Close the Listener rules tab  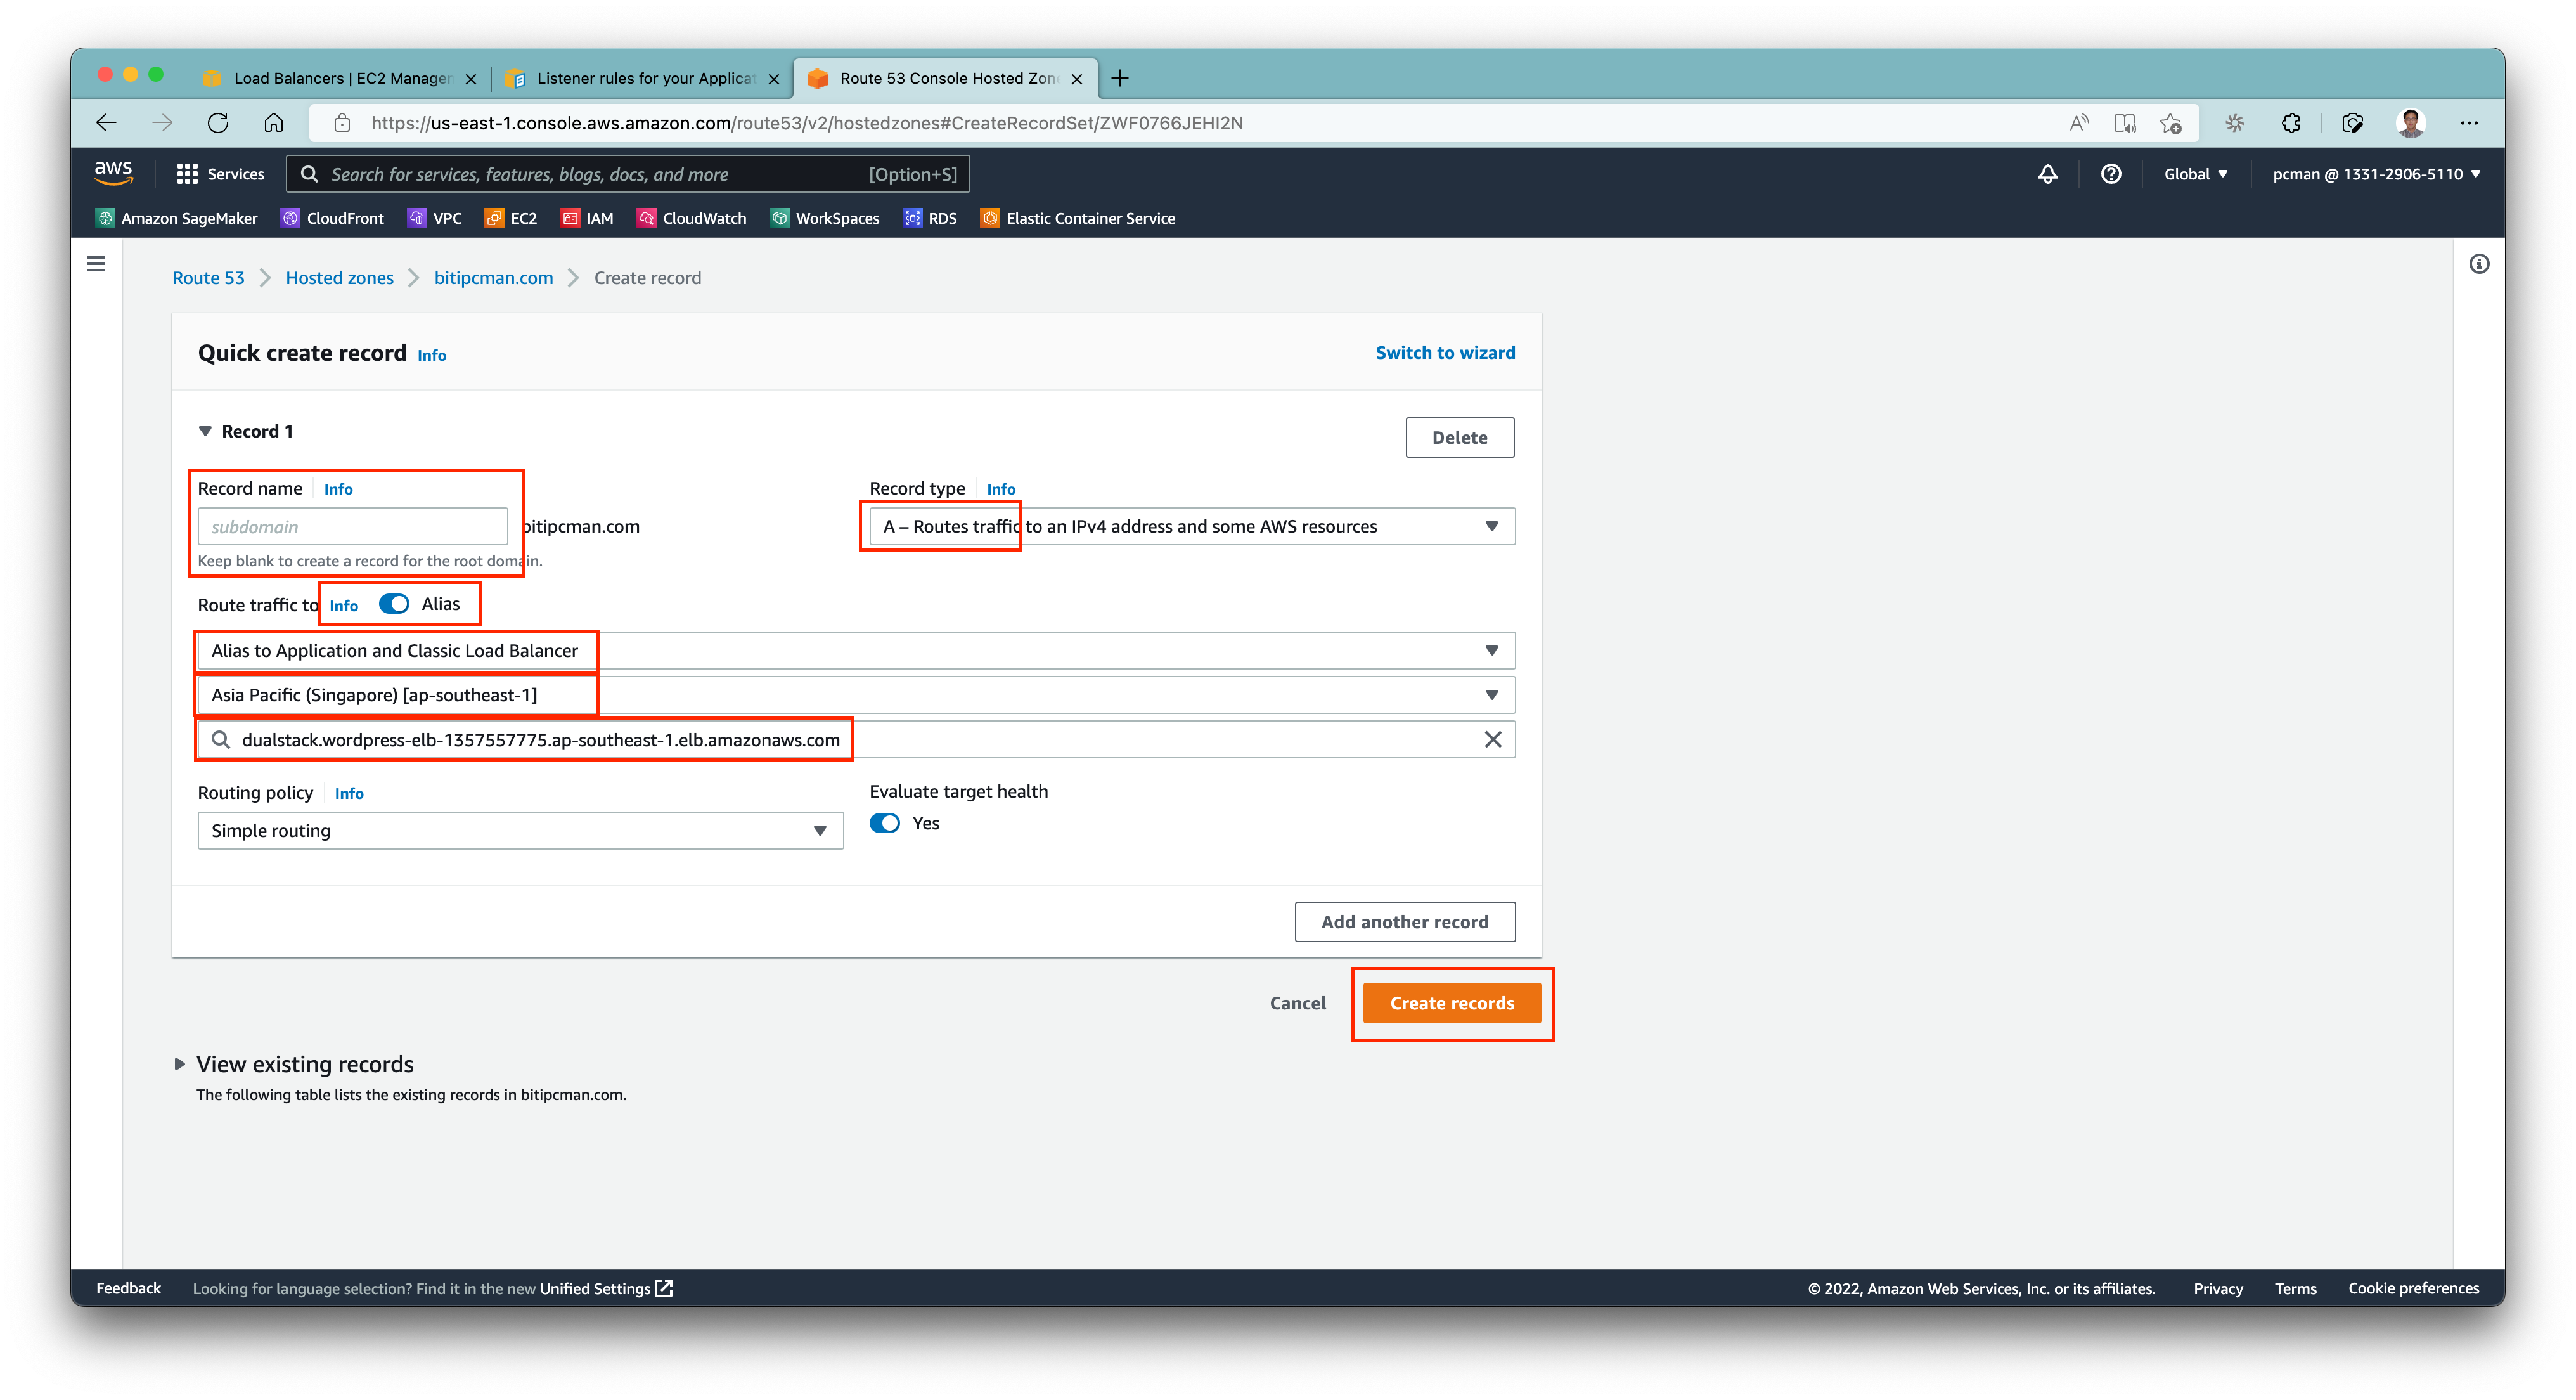click(x=773, y=79)
